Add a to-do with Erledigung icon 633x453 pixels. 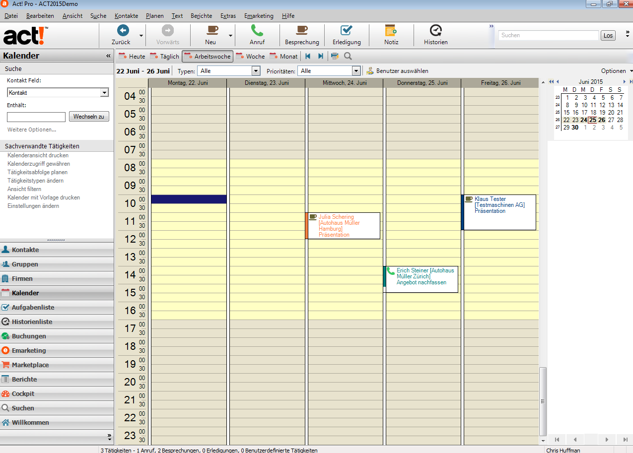(x=347, y=31)
